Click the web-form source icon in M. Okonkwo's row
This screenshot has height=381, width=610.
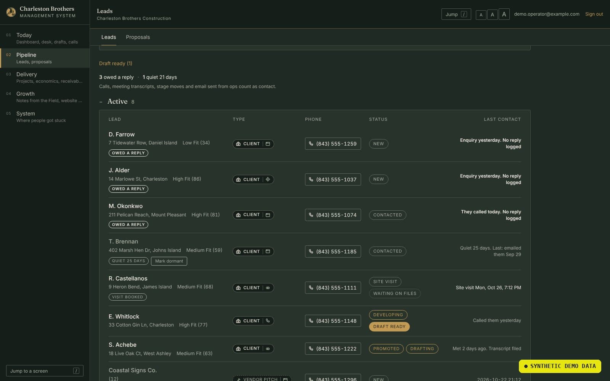tap(268, 215)
